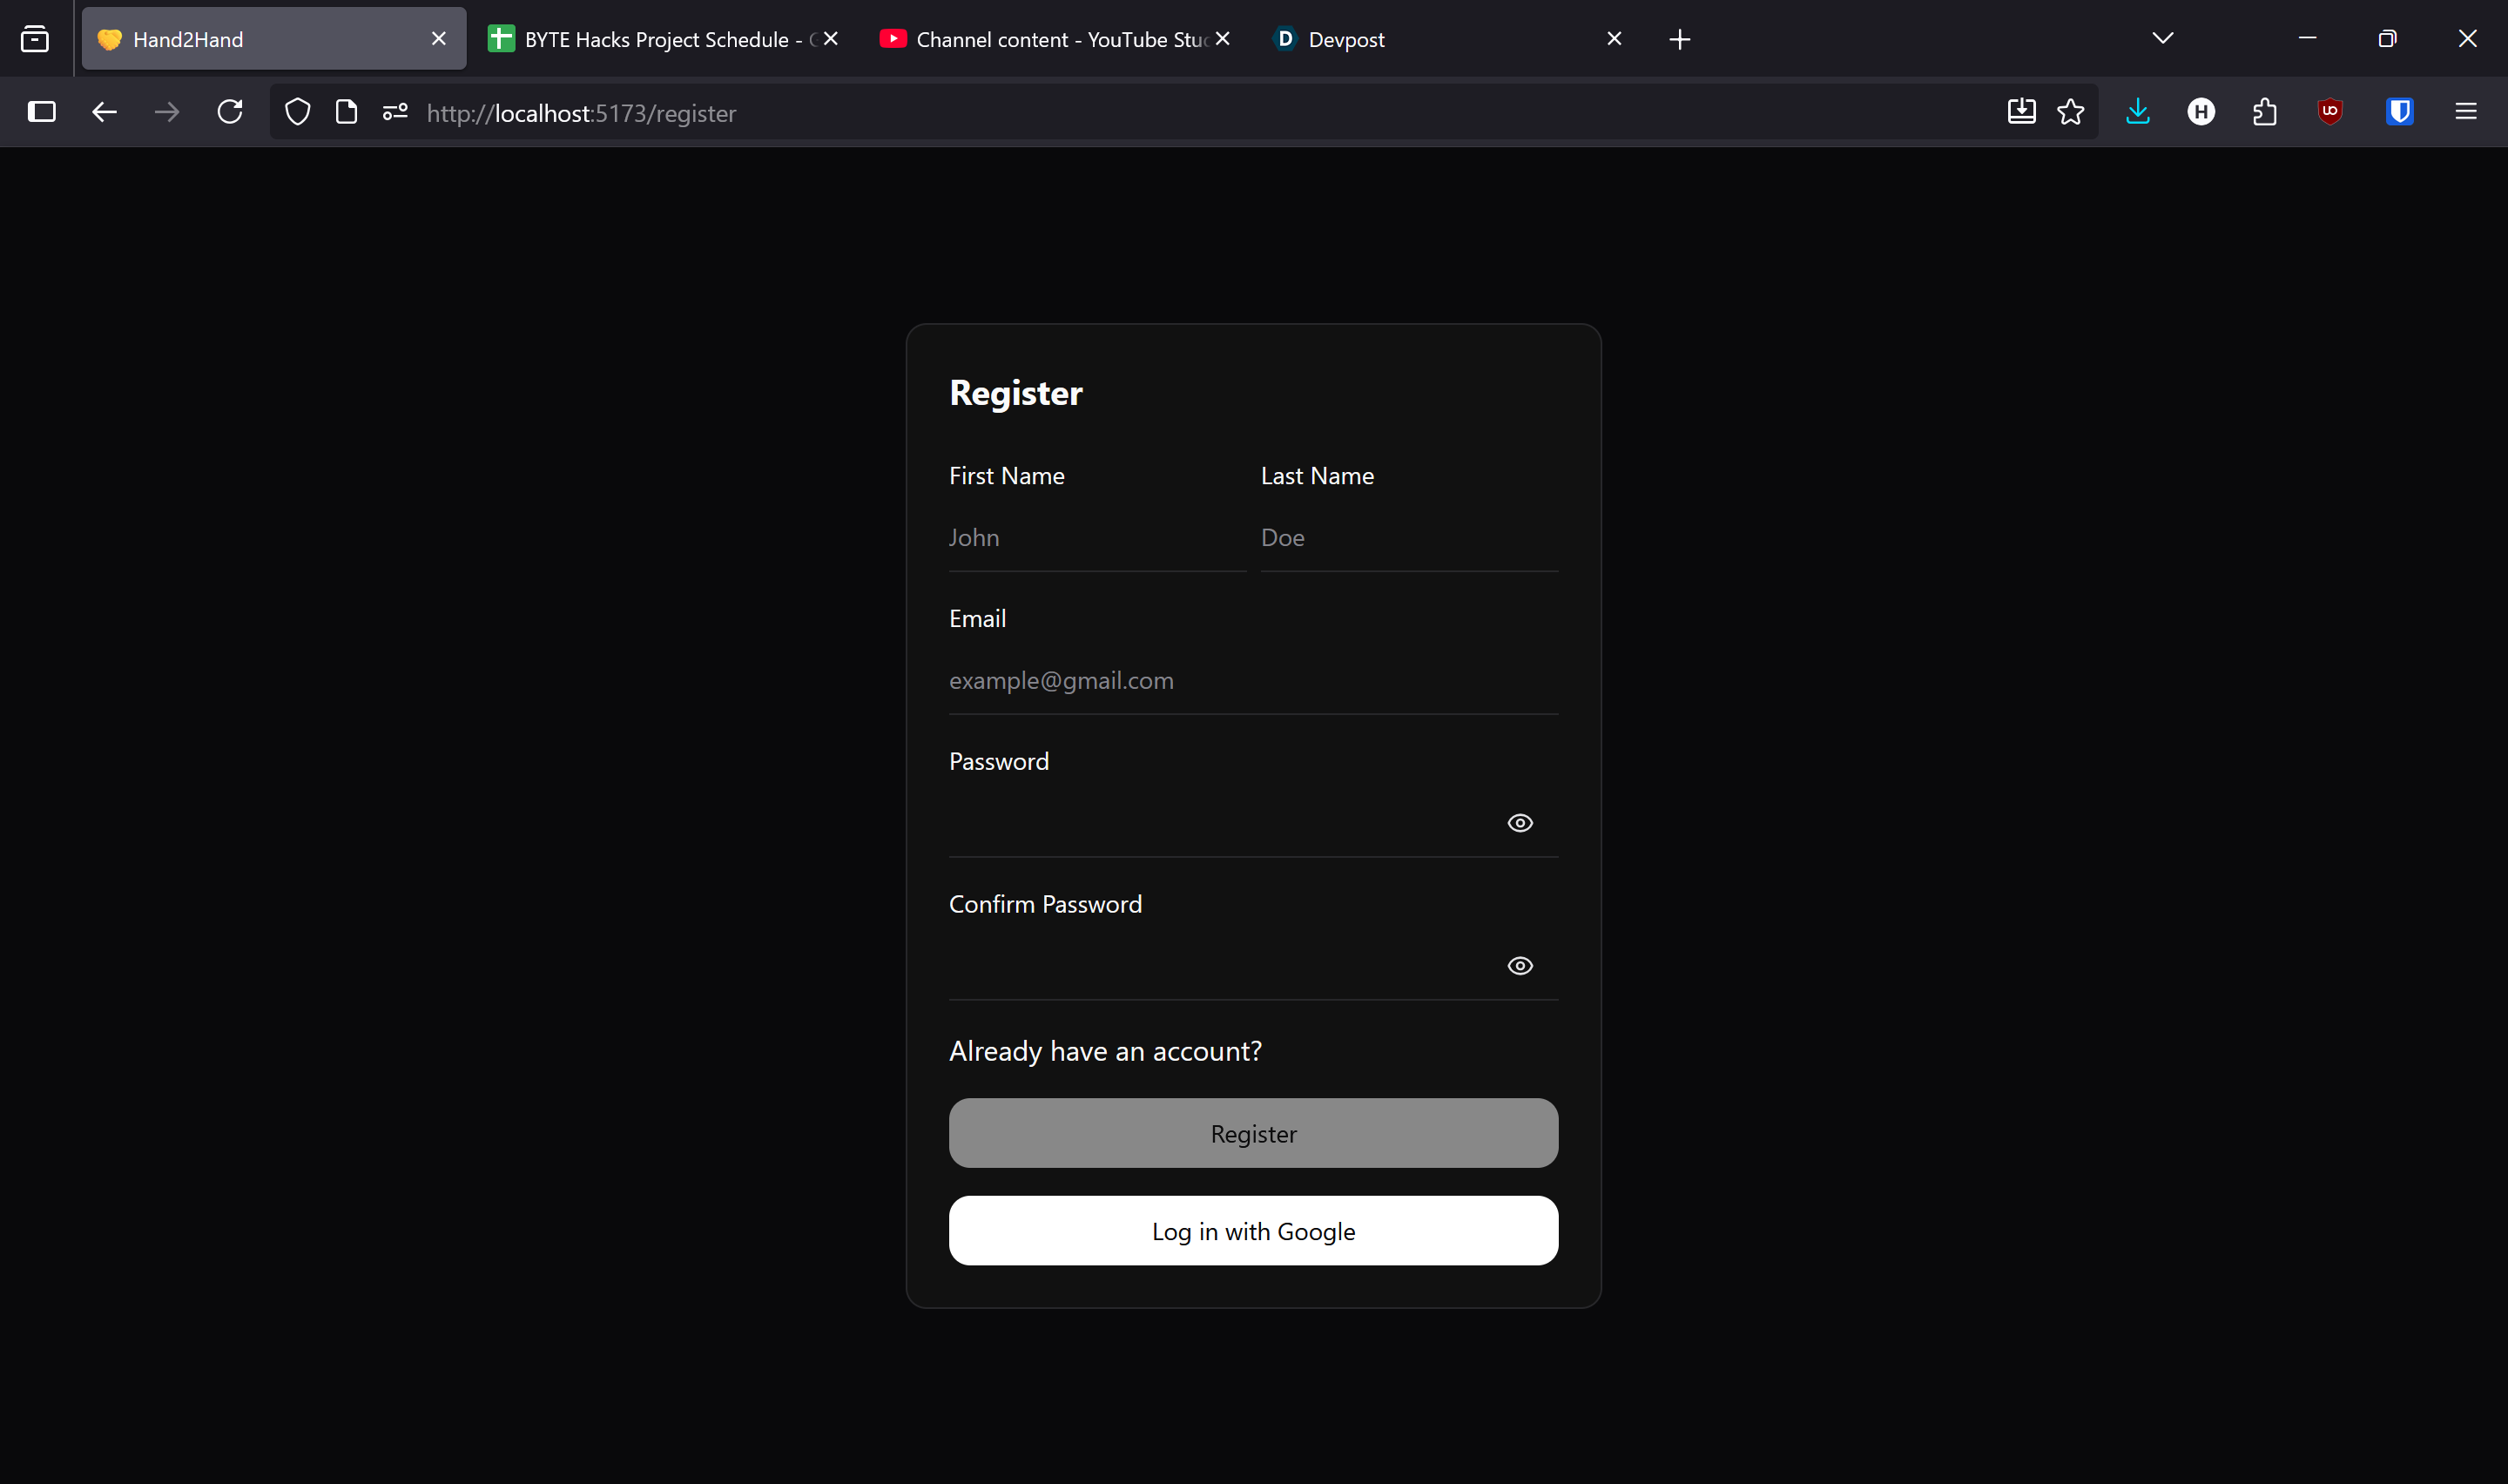This screenshot has height=1484, width=2508.
Task: Show password in Password field
Action: 1520,823
